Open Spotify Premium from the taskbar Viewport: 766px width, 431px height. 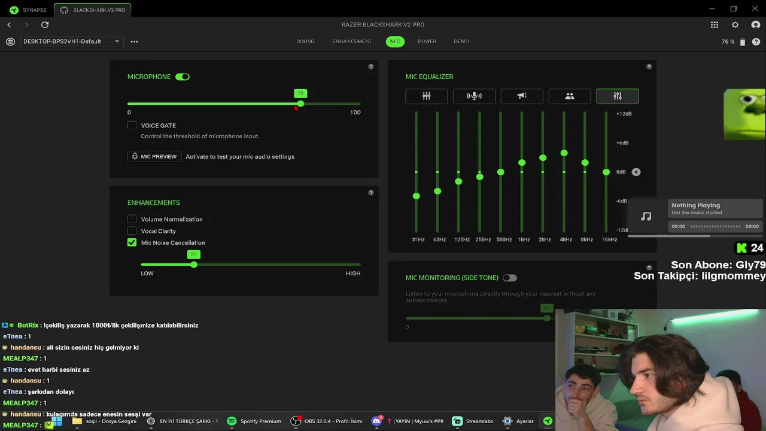point(254,421)
